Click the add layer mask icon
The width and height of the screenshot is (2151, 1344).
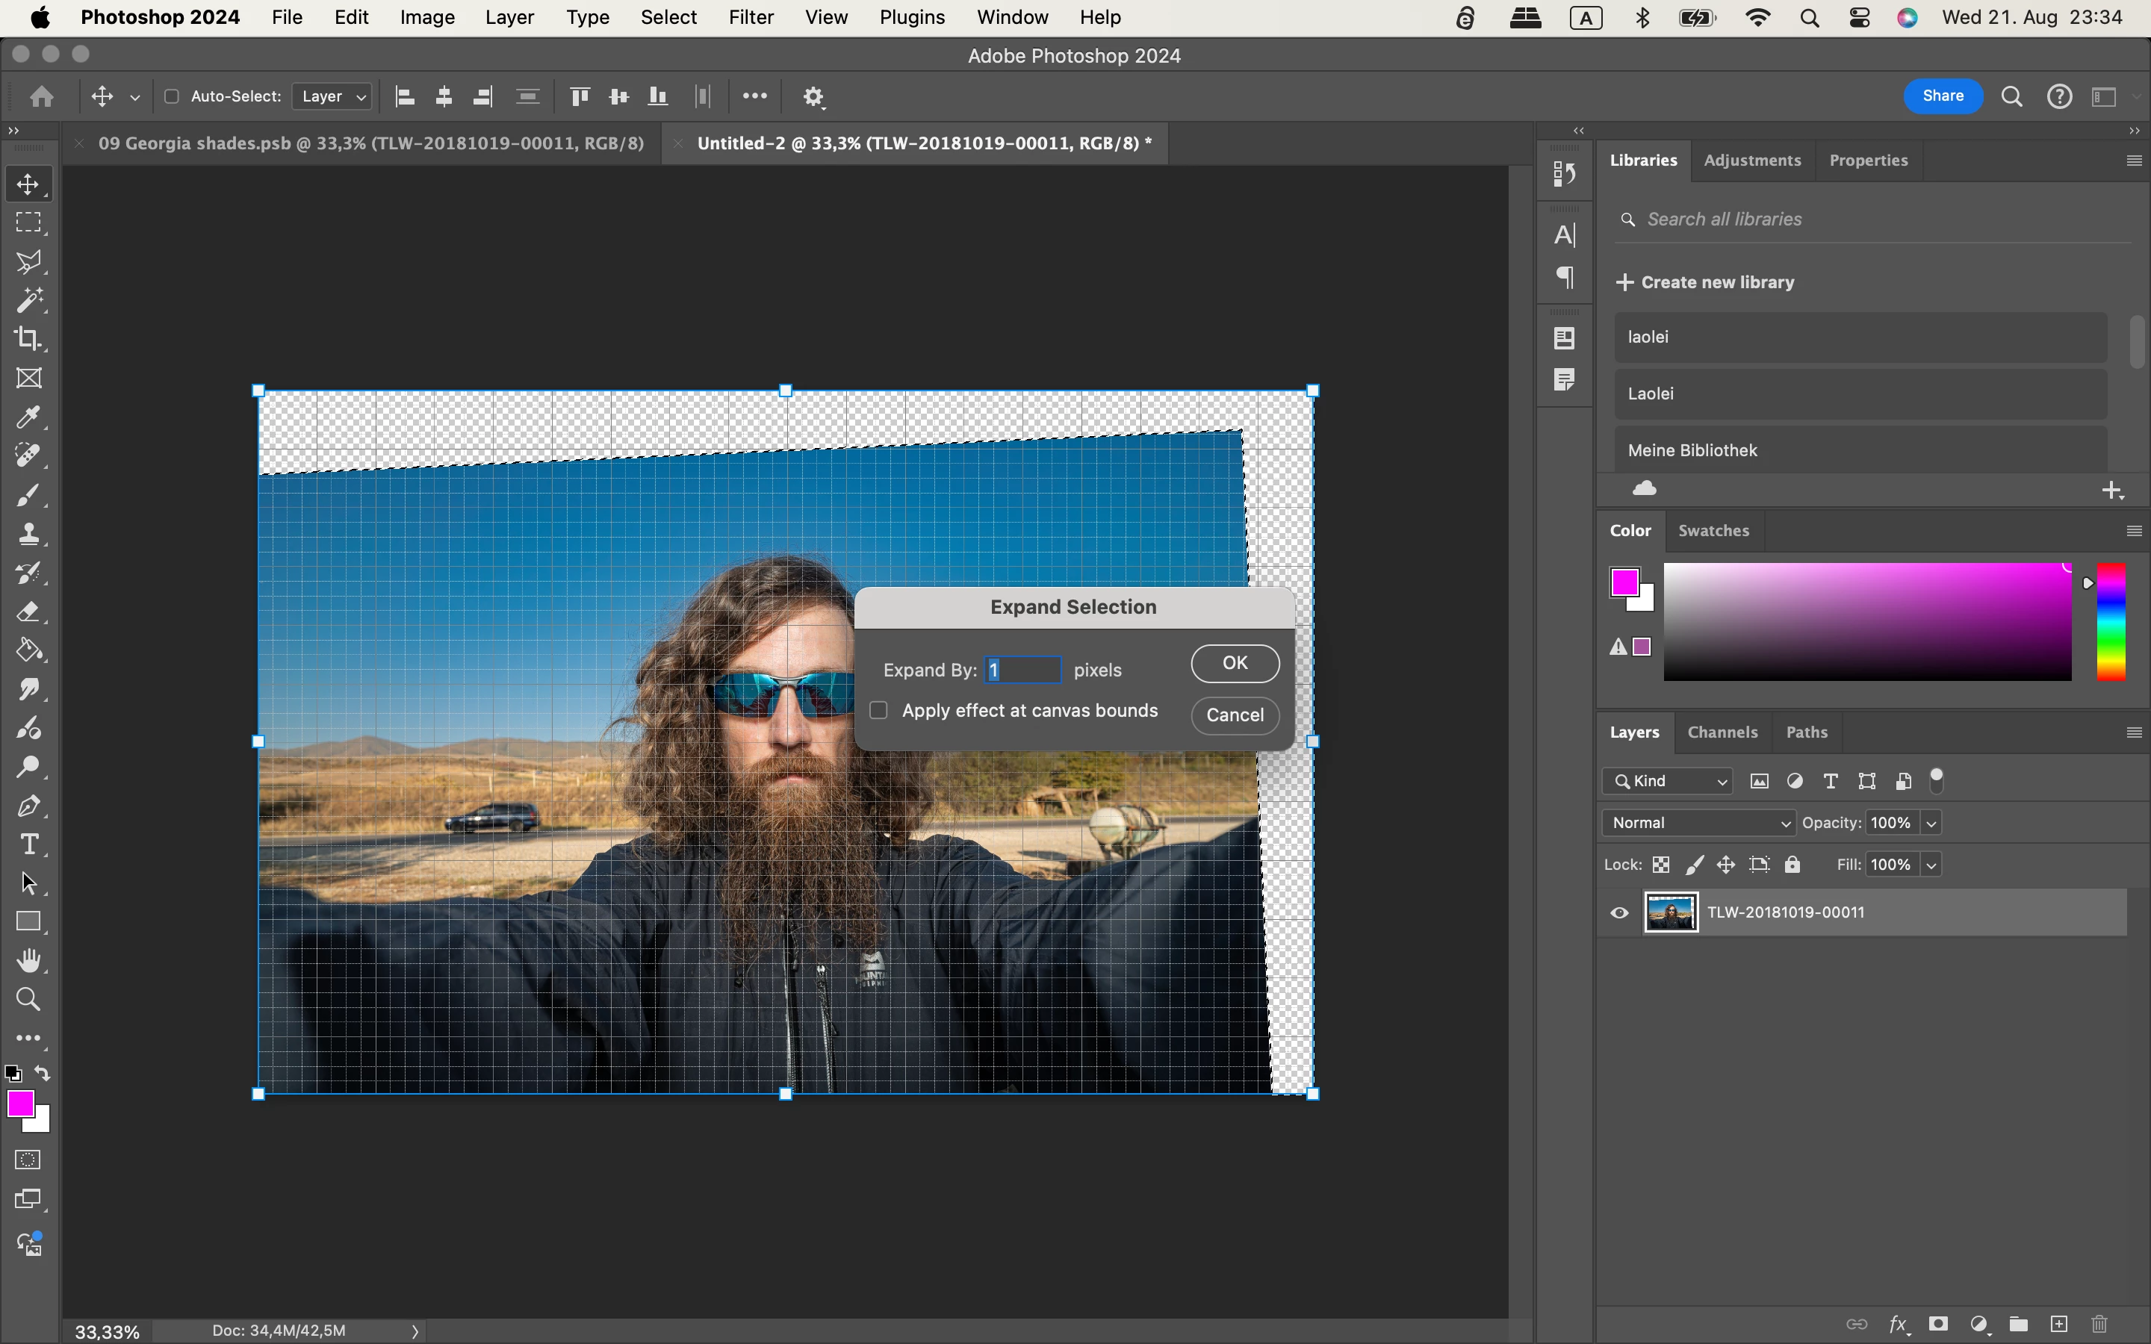click(1939, 1324)
